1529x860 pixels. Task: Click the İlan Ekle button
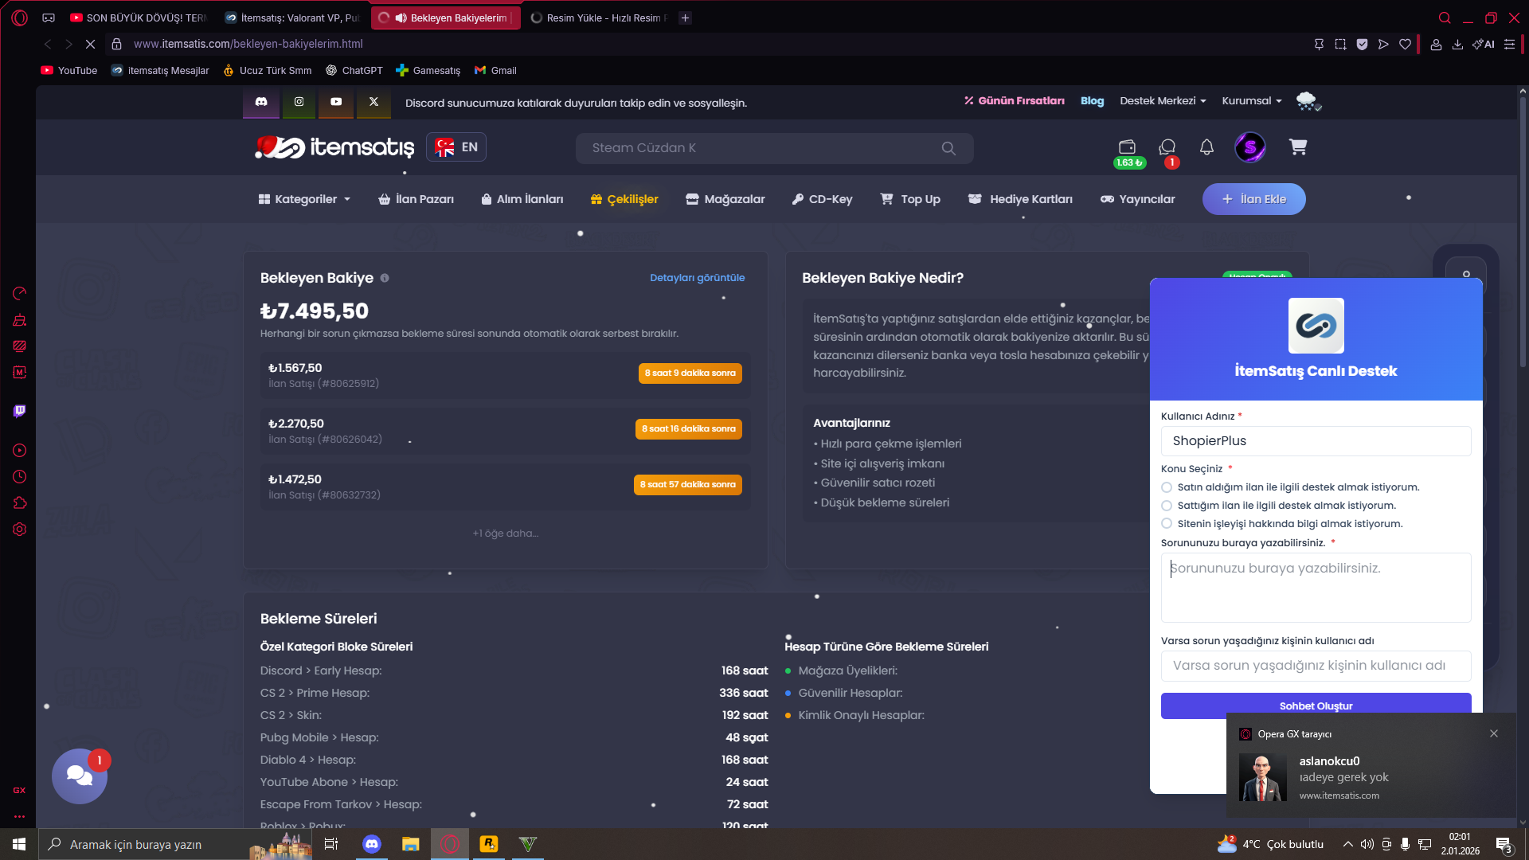[x=1254, y=199]
